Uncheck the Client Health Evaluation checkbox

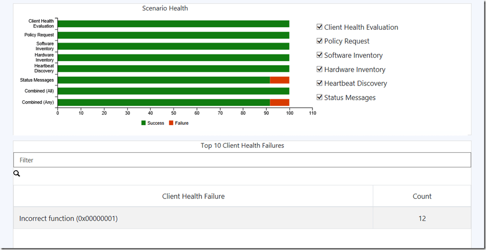(320, 27)
